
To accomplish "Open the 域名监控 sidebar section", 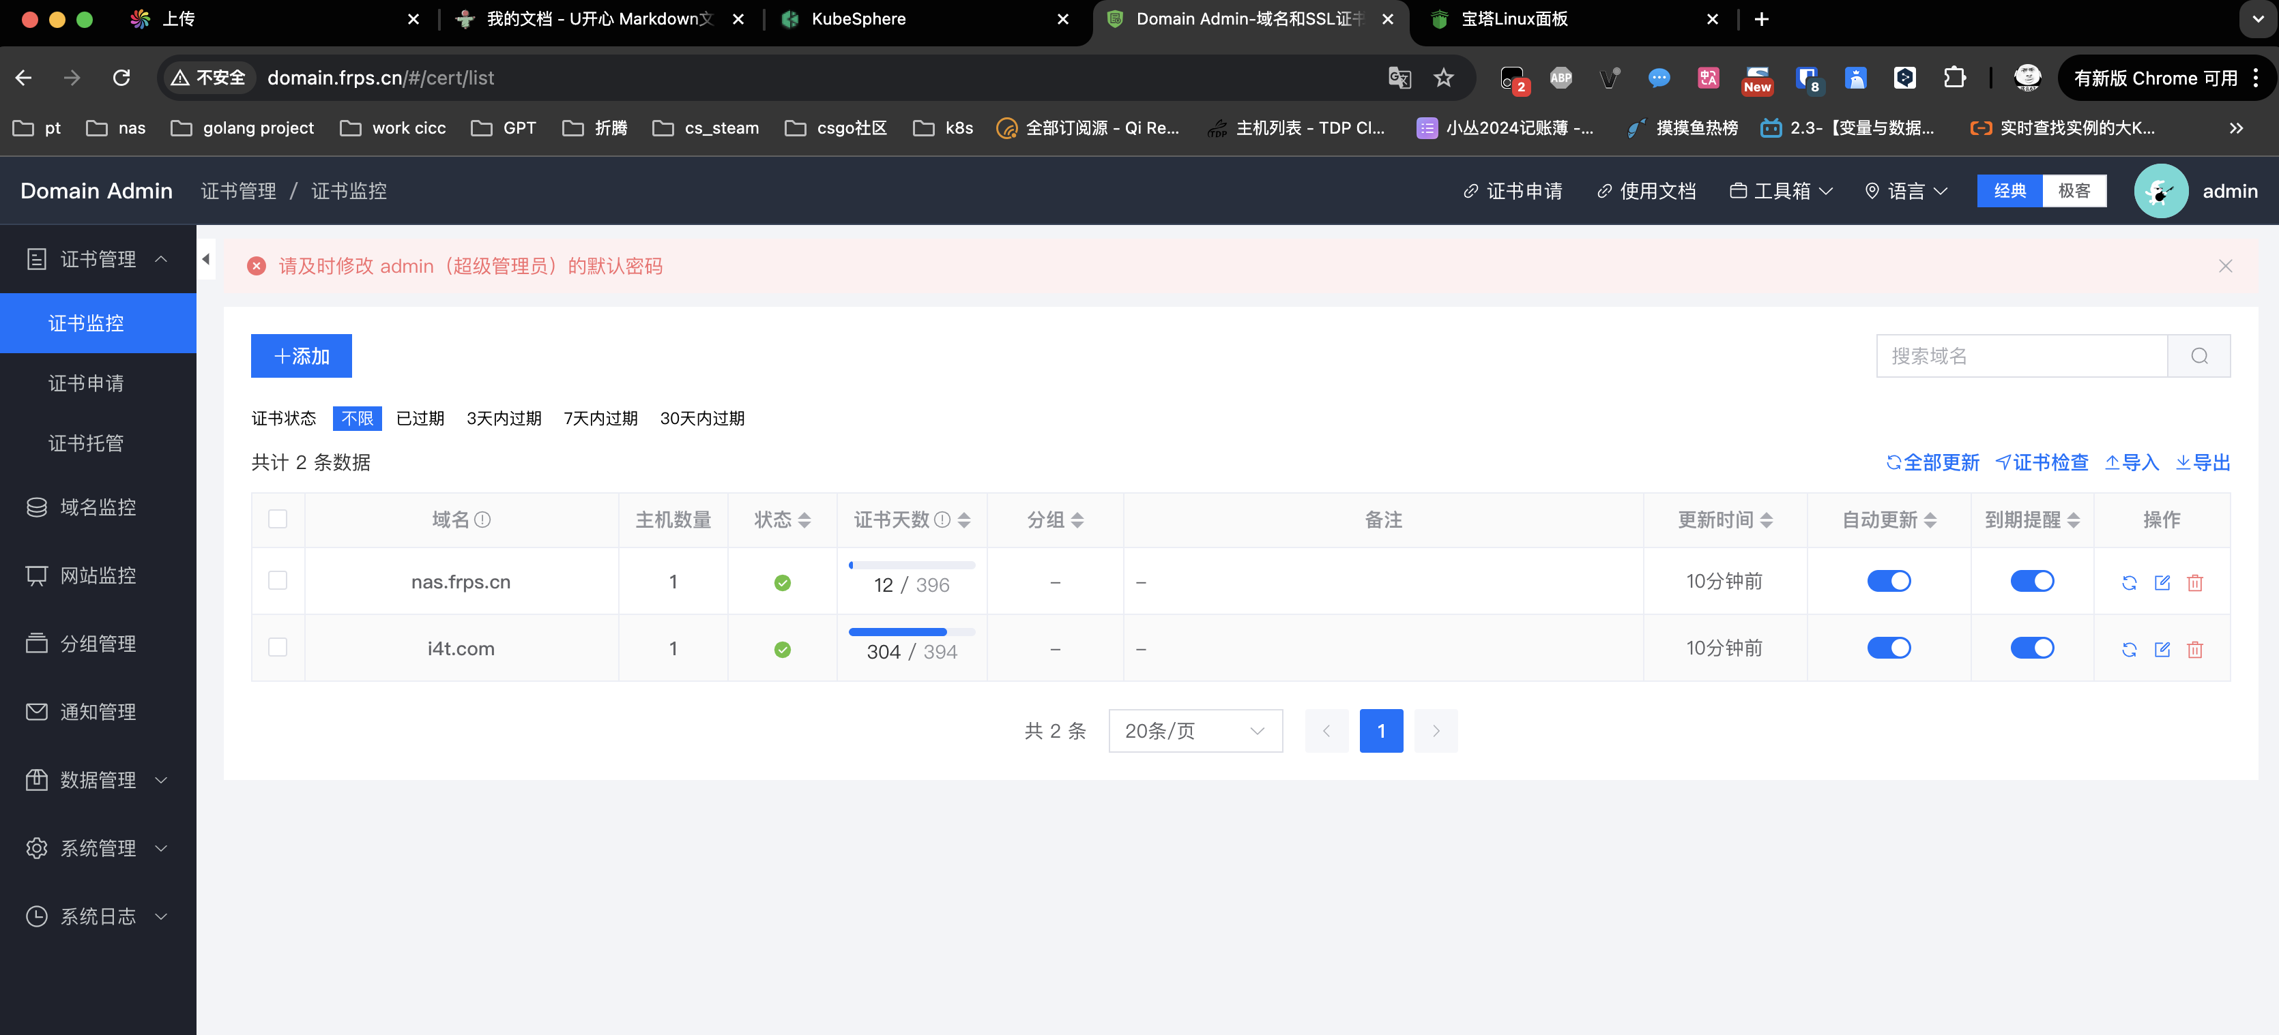I will tap(98, 507).
